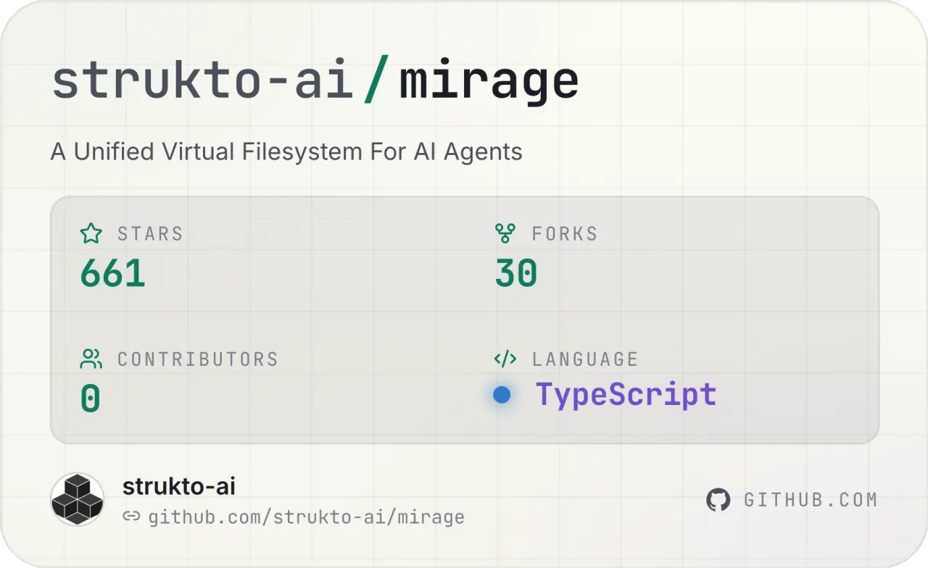The width and height of the screenshot is (928, 568).
Task: Click the green slash in the title
Action: click(376, 80)
